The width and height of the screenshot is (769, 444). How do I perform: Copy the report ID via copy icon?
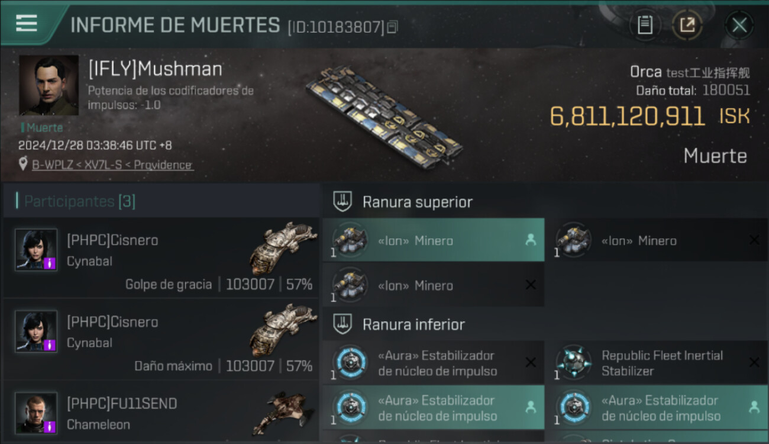[393, 27]
